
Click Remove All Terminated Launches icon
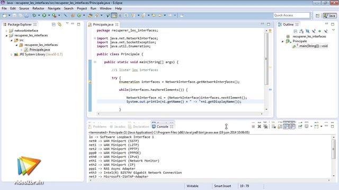pyautogui.click(x=265, y=127)
